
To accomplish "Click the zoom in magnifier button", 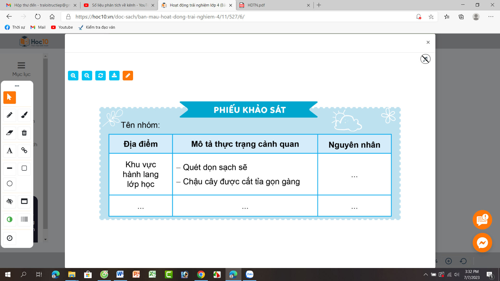I will [x=73, y=76].
